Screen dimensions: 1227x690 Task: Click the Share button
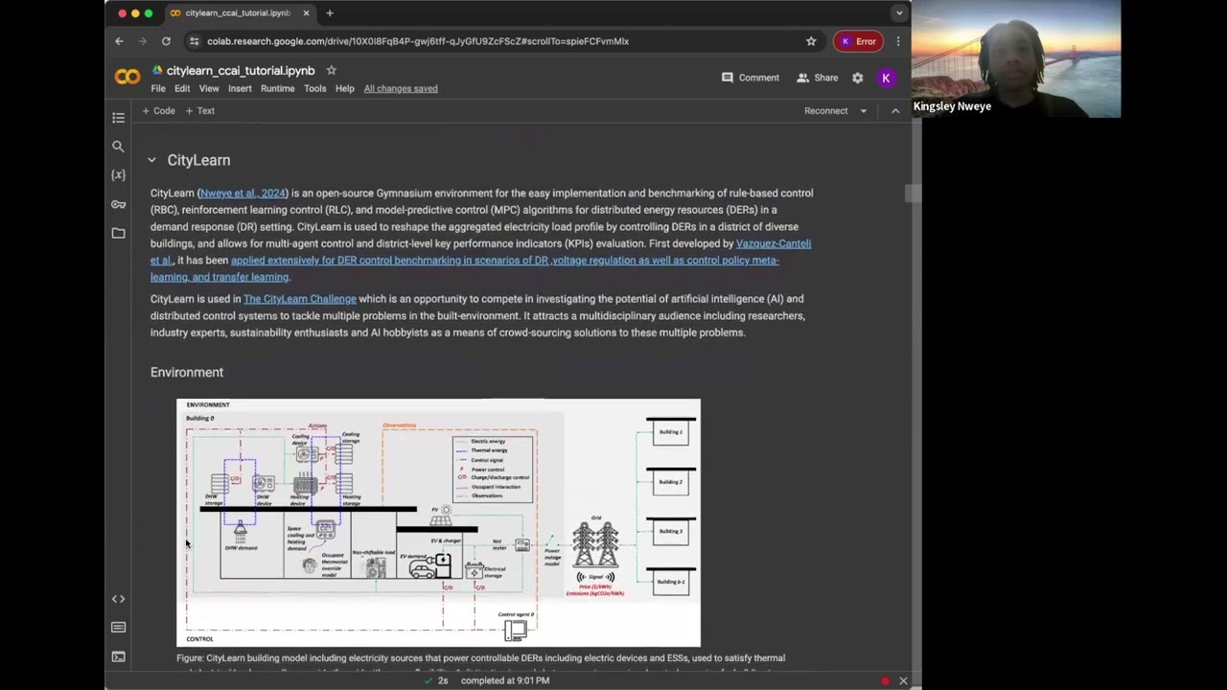click(x=818, y=78)
